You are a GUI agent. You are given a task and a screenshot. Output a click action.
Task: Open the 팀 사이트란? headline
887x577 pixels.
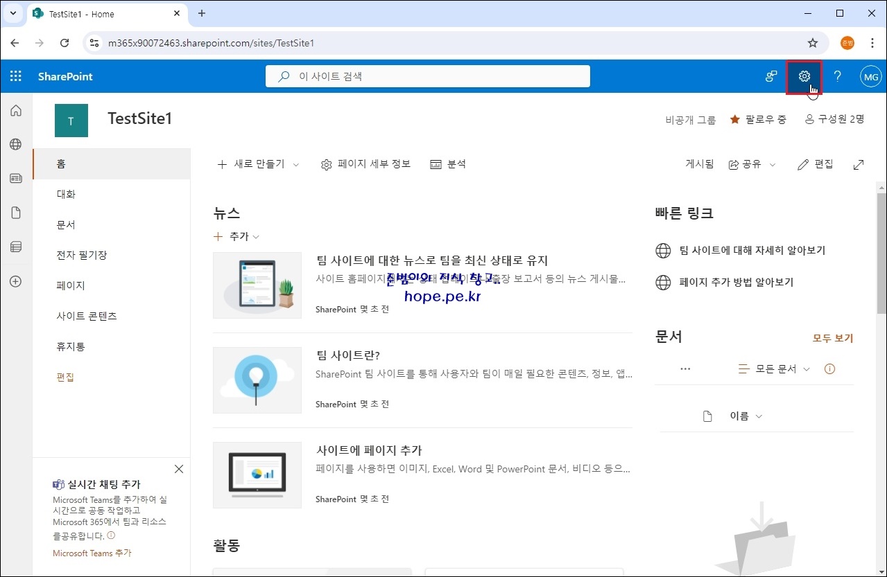click(x=347, y=355)
